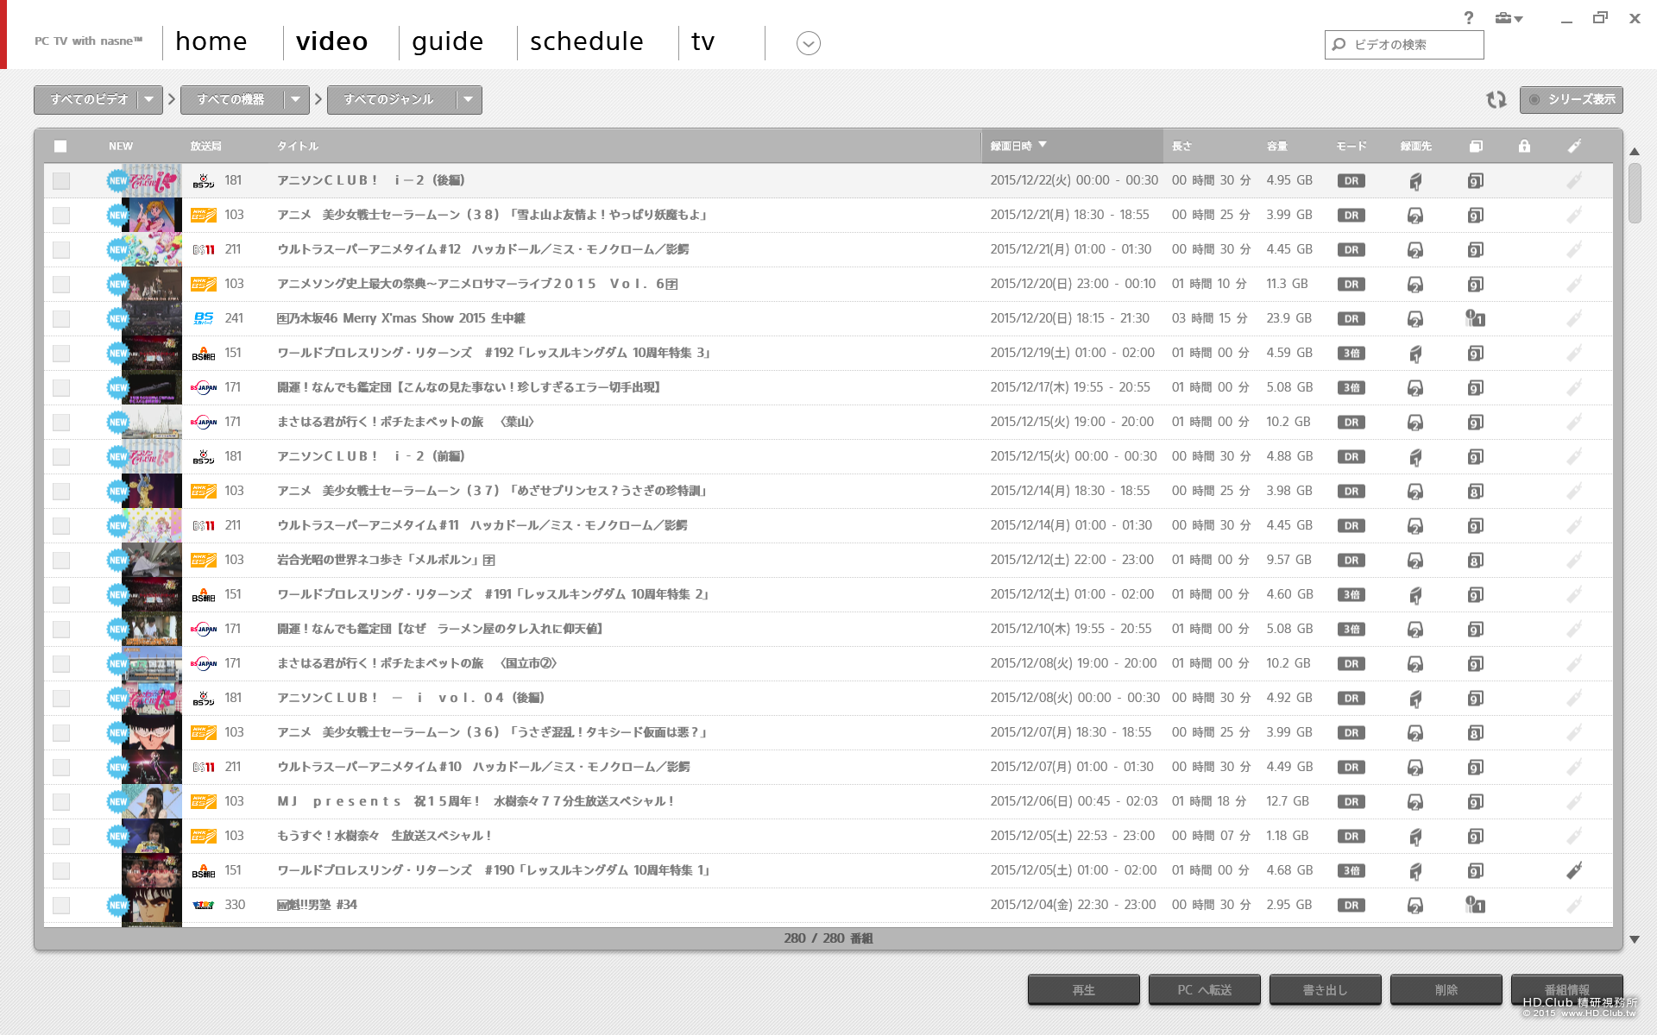Viewport: 1657px width, 1035px height.
Task: Click DR mode badge for アニメロサマーライブ2015 row
Action: tap(1351, 284)
